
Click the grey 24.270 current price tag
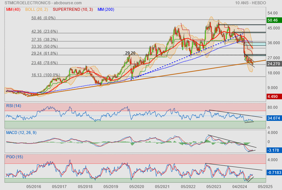click(x=274, y=64)
